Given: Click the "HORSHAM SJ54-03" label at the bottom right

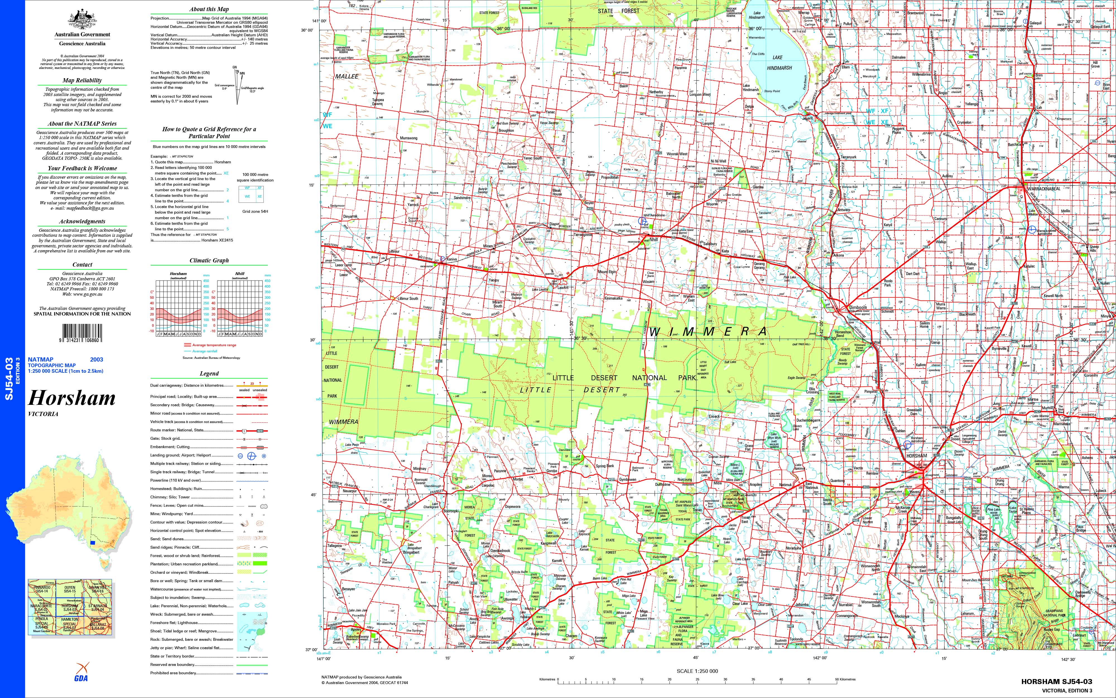Looking at the screenshot, I should (1057, 681).
